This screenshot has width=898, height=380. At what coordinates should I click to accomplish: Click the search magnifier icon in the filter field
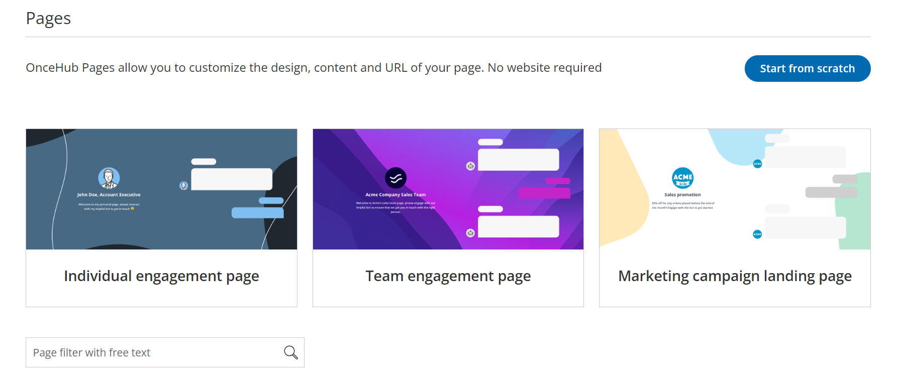pos(290,352)
